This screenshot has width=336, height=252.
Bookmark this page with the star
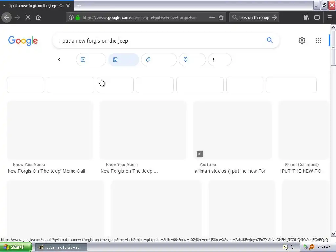(221, 18)
